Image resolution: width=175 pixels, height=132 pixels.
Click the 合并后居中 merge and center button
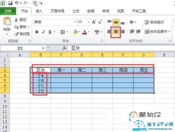(156, 32)
